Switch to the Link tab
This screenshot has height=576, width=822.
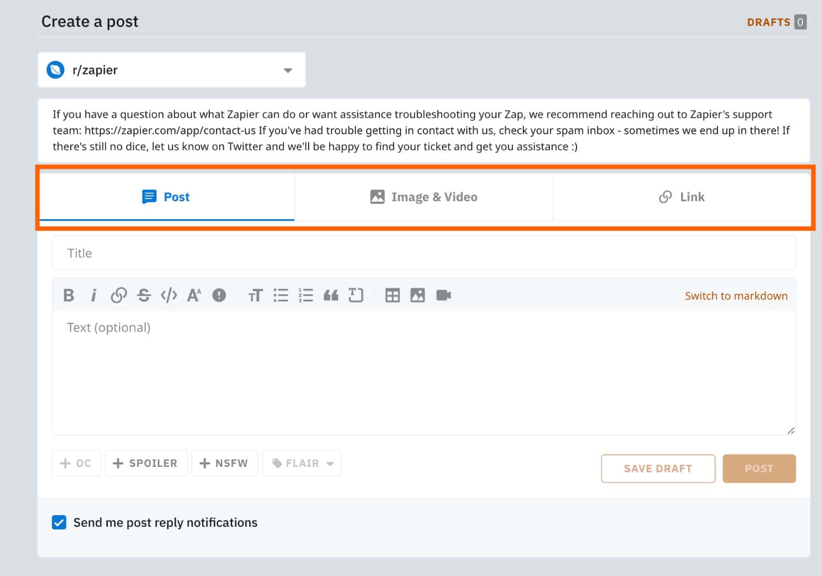pos(681,197)
